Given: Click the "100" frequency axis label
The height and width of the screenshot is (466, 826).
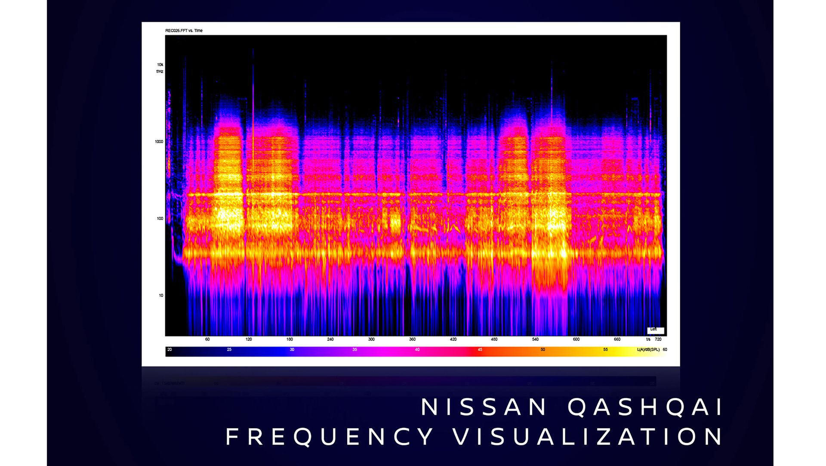Looking at the screenshot, I should (160, 219).
